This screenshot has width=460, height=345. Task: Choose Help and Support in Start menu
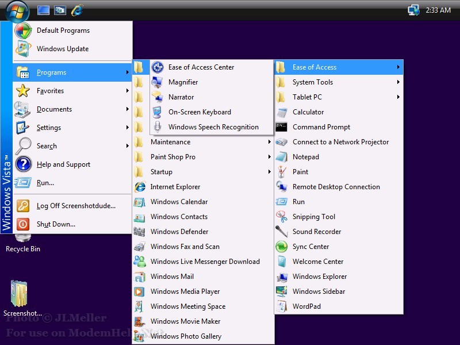pyautogui.click(x=63, y=164)
